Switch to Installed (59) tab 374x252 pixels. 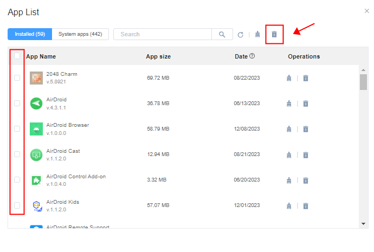click(30, 34)
